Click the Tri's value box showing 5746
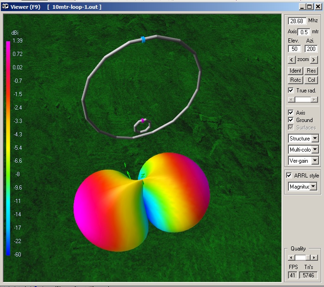The height and width of the screenshot is (287, 324). 308,275
